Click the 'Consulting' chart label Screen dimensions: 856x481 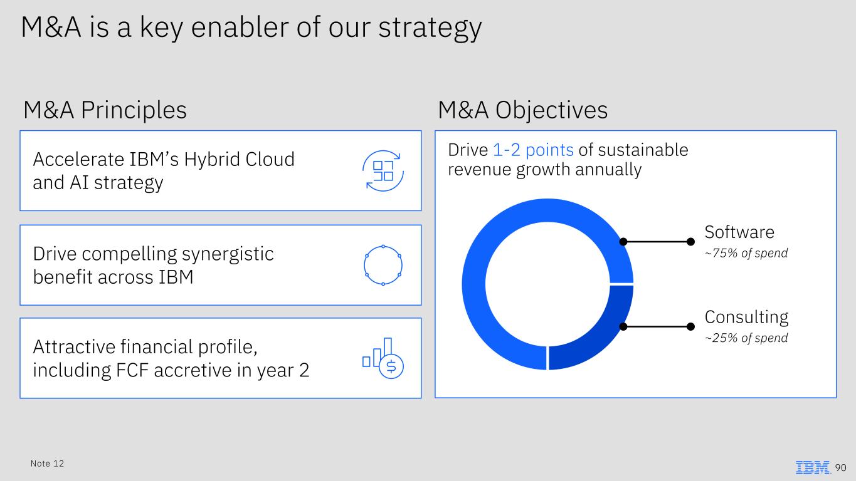click(x=746, y=317)
